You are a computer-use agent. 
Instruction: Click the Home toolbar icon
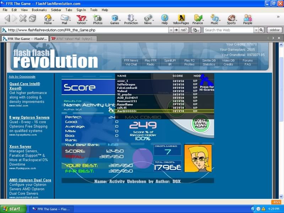pos(48,19)
